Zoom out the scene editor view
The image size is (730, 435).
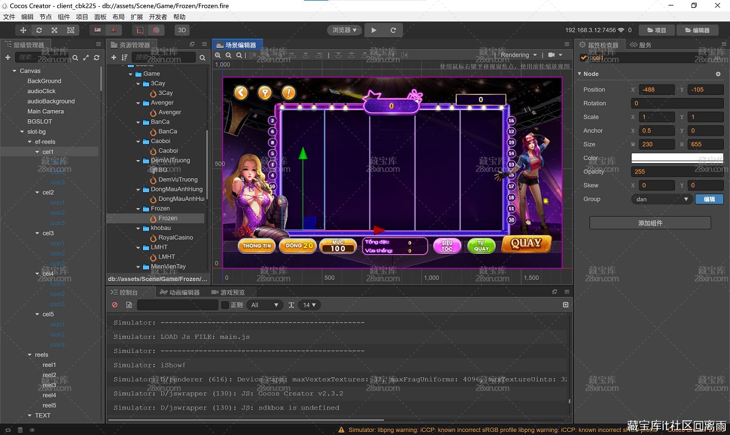pos(228,55)
